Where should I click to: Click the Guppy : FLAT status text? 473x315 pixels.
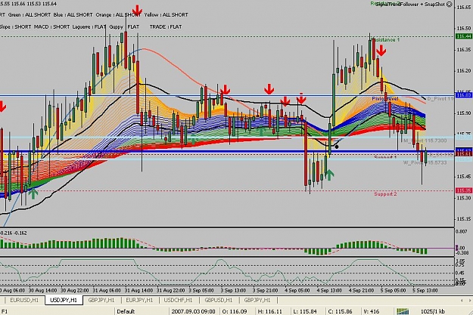[x=124, y=26]
